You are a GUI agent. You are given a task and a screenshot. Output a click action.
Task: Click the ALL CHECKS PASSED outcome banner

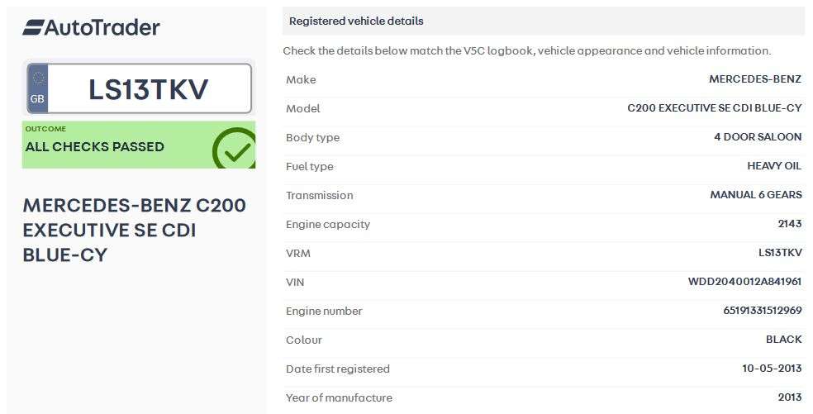[x=95, y=146]
